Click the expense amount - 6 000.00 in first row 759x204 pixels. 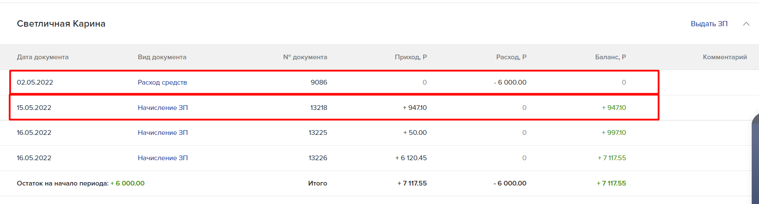coord(510,82)
